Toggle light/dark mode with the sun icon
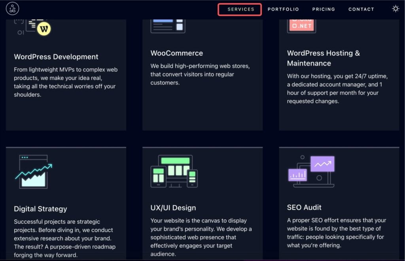This screenshot has height=261, width=405. pos(396,9)
